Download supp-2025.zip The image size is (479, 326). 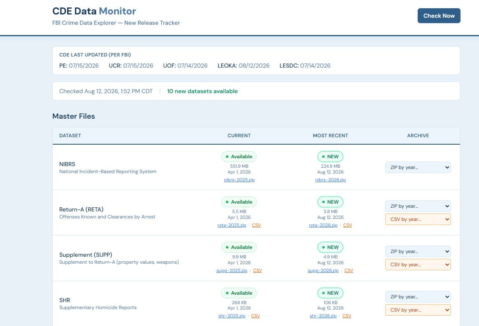click(x=232, y=270)
